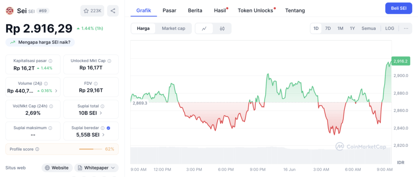Click the 2,869.3 baseline price label

coord(140,103)
